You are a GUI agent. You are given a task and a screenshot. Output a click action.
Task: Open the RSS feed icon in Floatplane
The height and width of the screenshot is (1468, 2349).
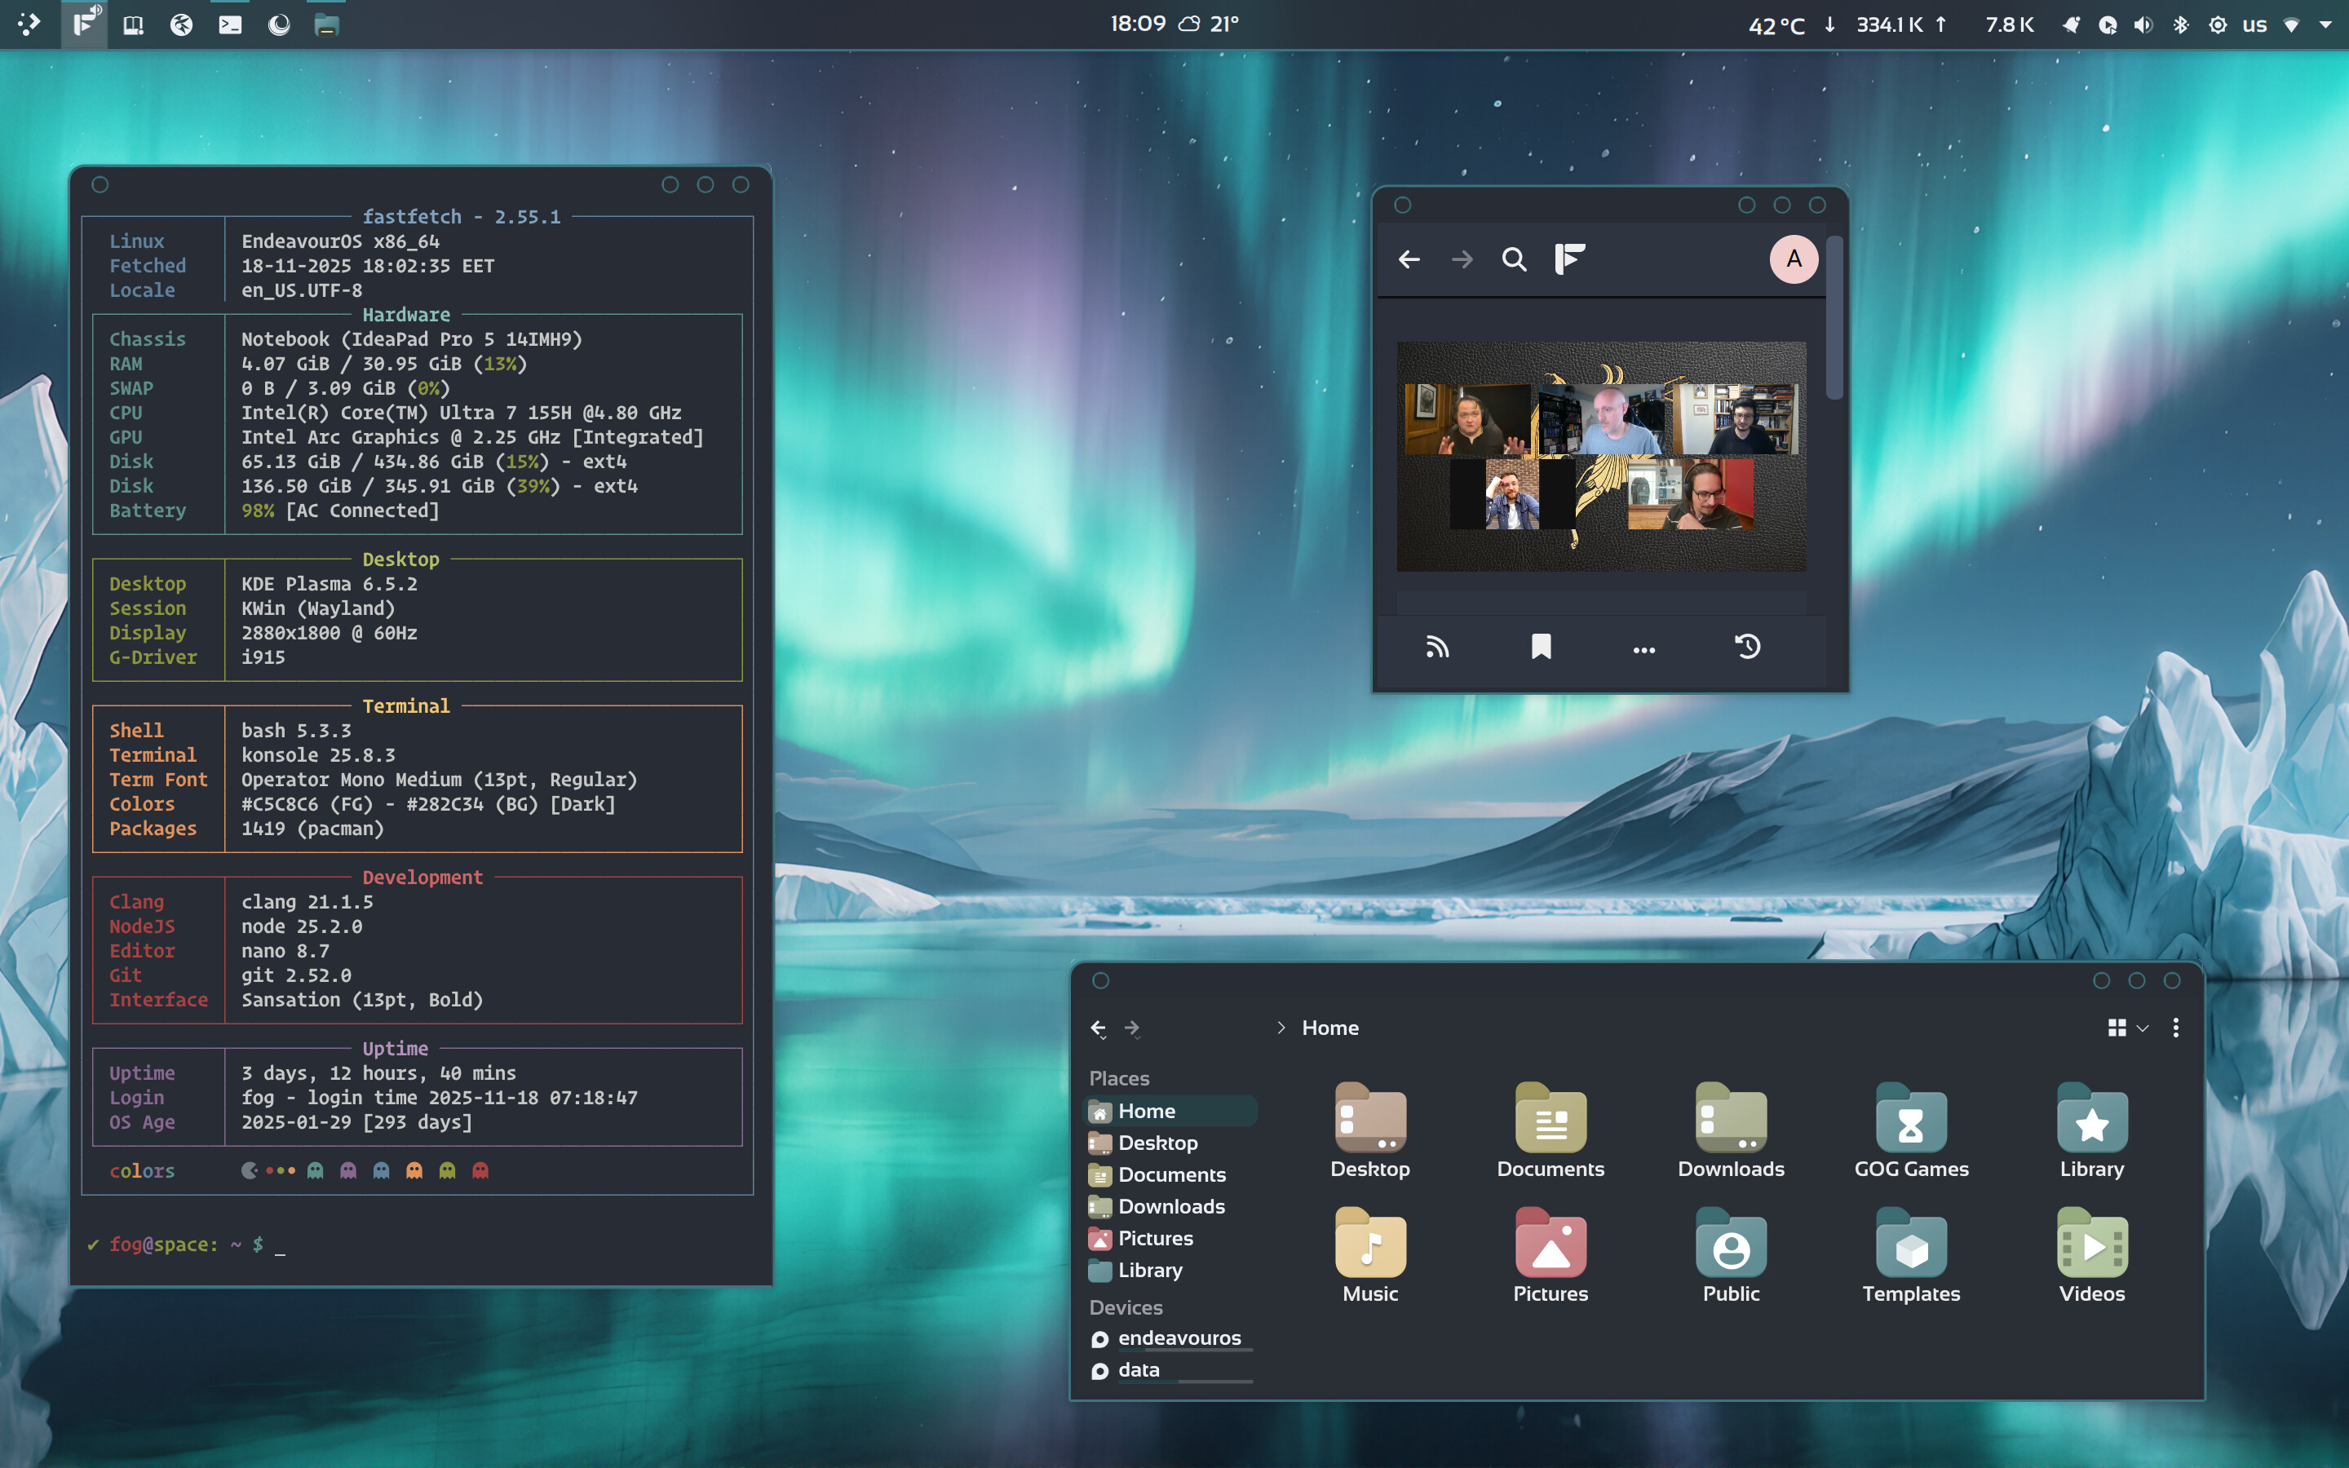pyautogui.click(x=1436, y=648)
